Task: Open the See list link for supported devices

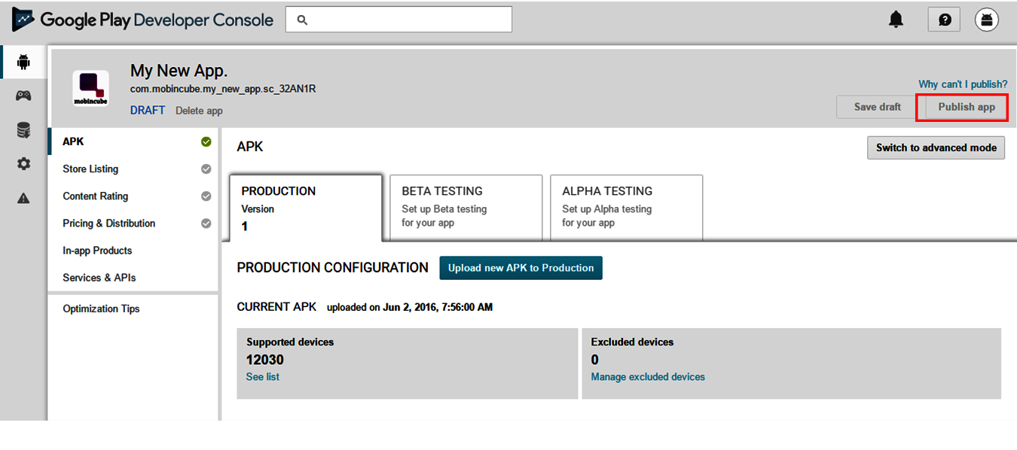Action: click(x=263, y=377)
